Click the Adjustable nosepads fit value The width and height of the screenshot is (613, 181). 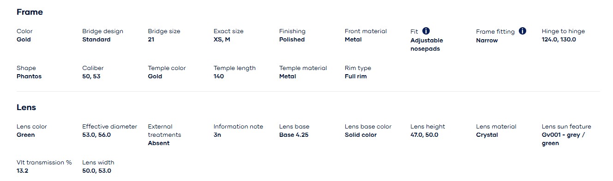(x=427, y=44)
